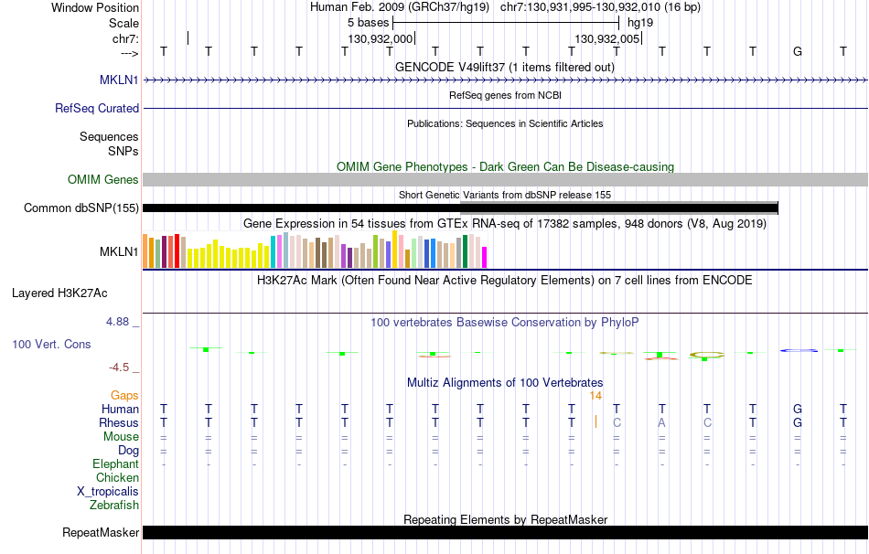Select the Human species row label
This screenshot has height=554, width=869.
pos(120,410)
